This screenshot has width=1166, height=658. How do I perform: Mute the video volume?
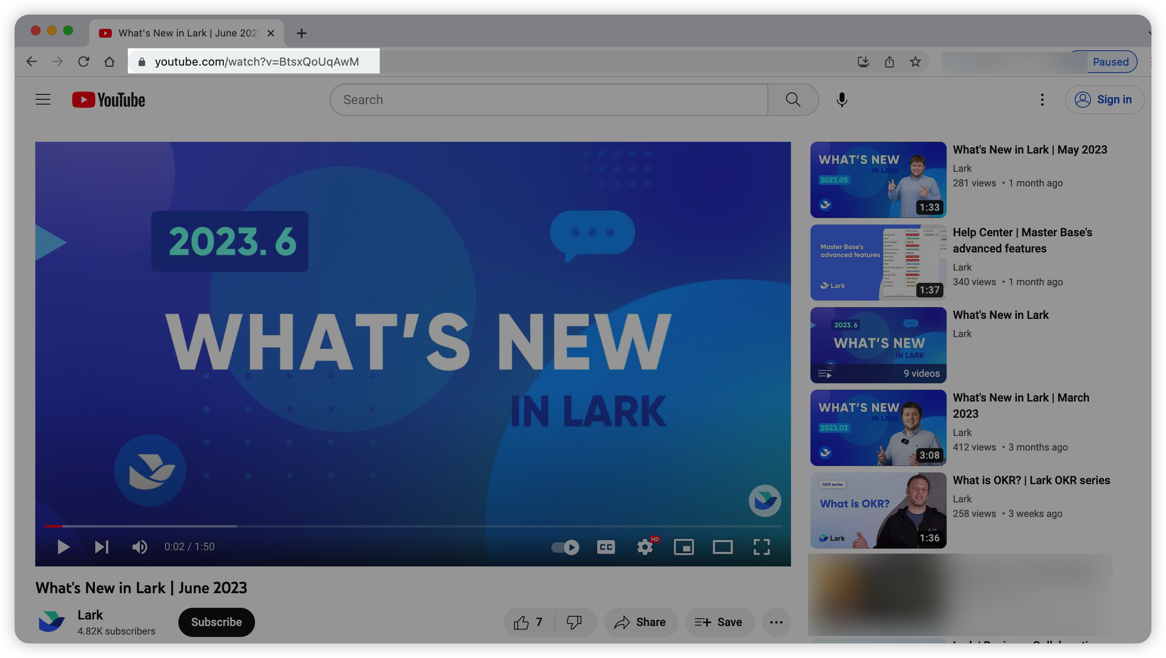click(x=139, y=547)
